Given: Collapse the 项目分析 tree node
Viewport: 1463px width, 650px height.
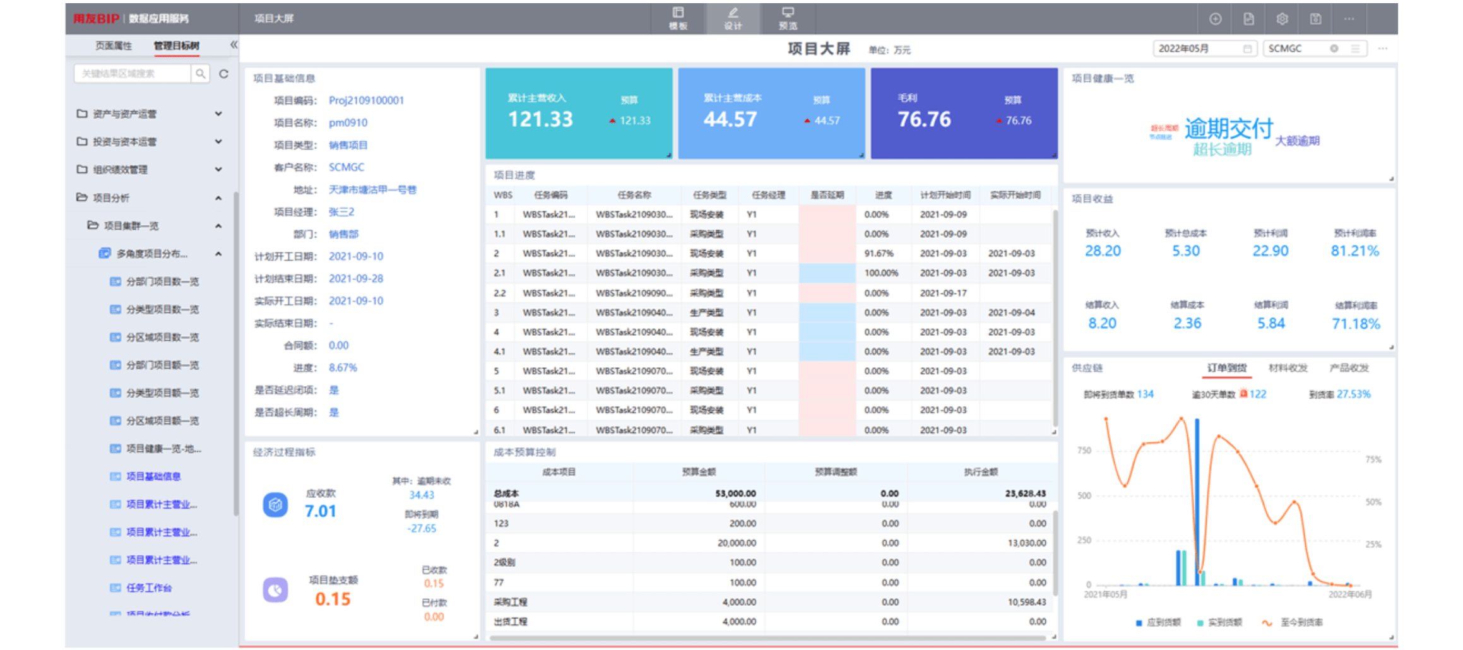Looking at the screenshot, I should [218, 198].
